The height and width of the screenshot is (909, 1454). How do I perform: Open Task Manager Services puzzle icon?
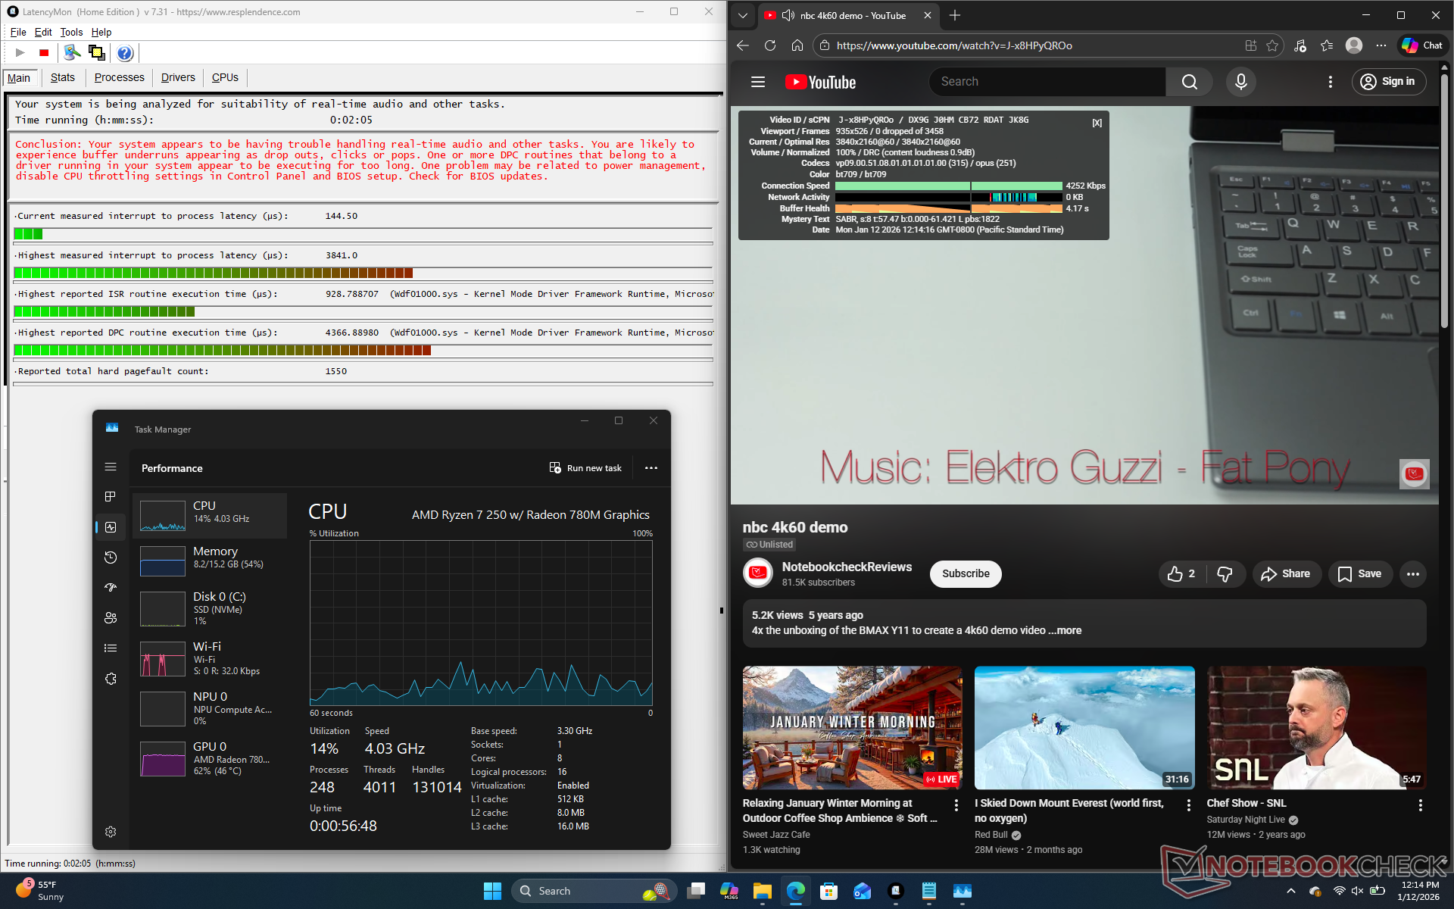pyautogui.click(x=111, y=679)
